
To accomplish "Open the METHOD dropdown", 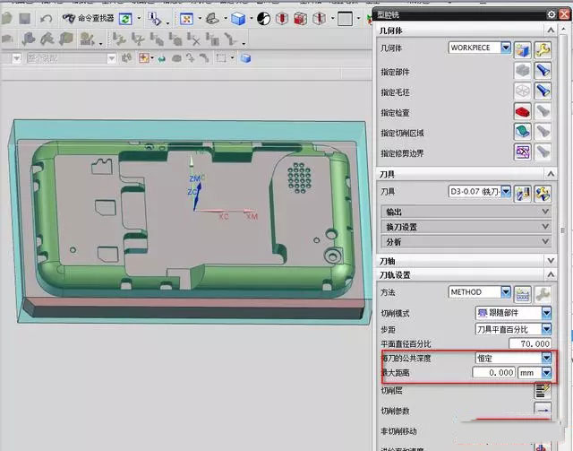I will pyautogui.click(x=506, y=292).
